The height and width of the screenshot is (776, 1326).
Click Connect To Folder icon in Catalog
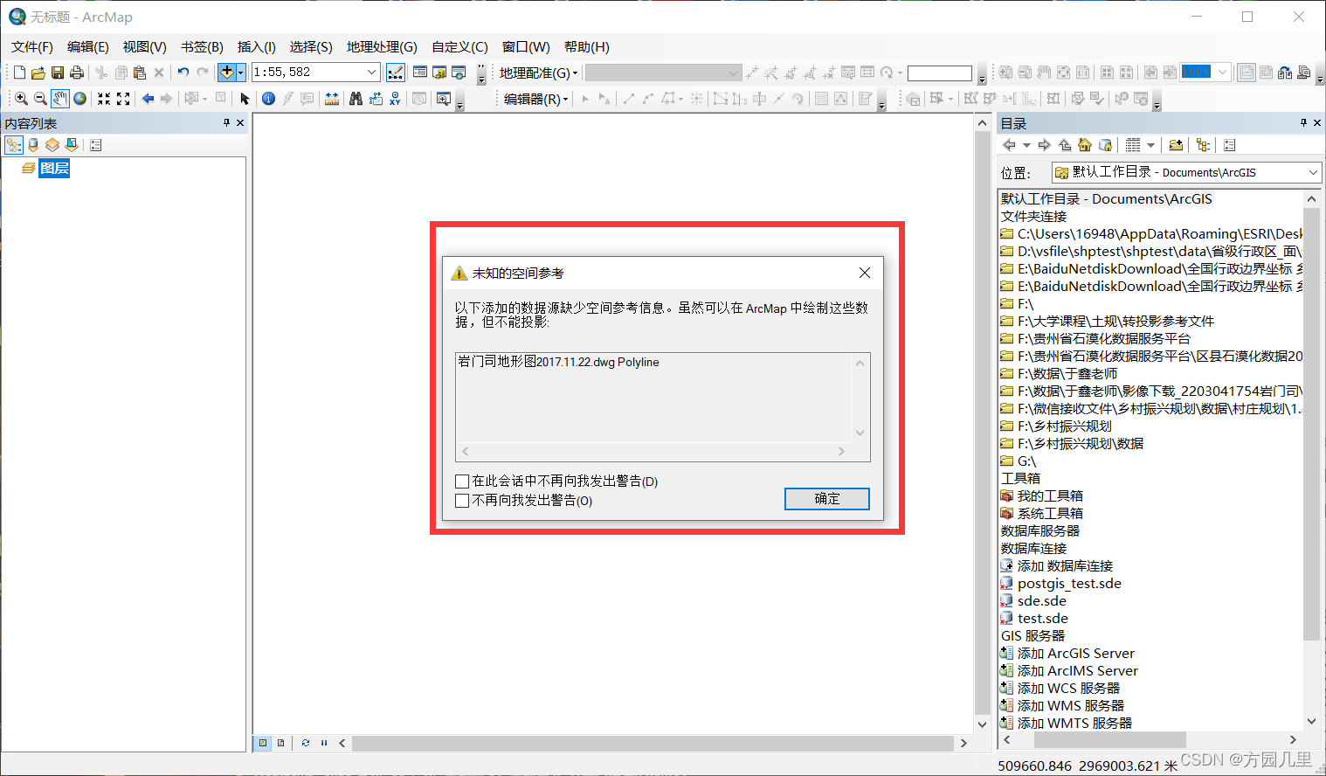click(x=1176, y=145)
